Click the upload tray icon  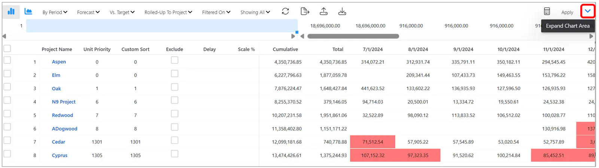324,12
